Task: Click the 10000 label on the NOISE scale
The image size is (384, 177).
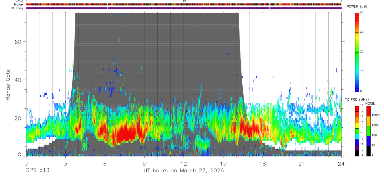Action: (376, 115)
